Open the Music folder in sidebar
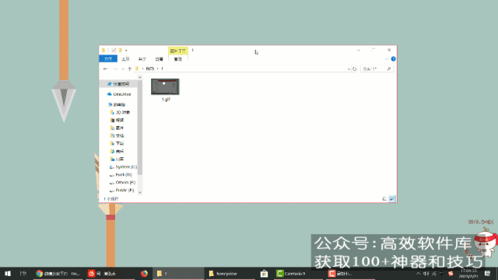Viewport: 498px width, 280px height. pos(117,152)
